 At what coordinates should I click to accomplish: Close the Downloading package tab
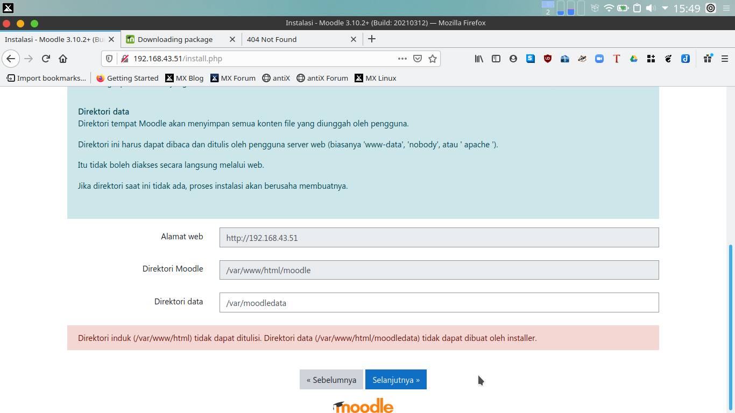click(232, 39)
